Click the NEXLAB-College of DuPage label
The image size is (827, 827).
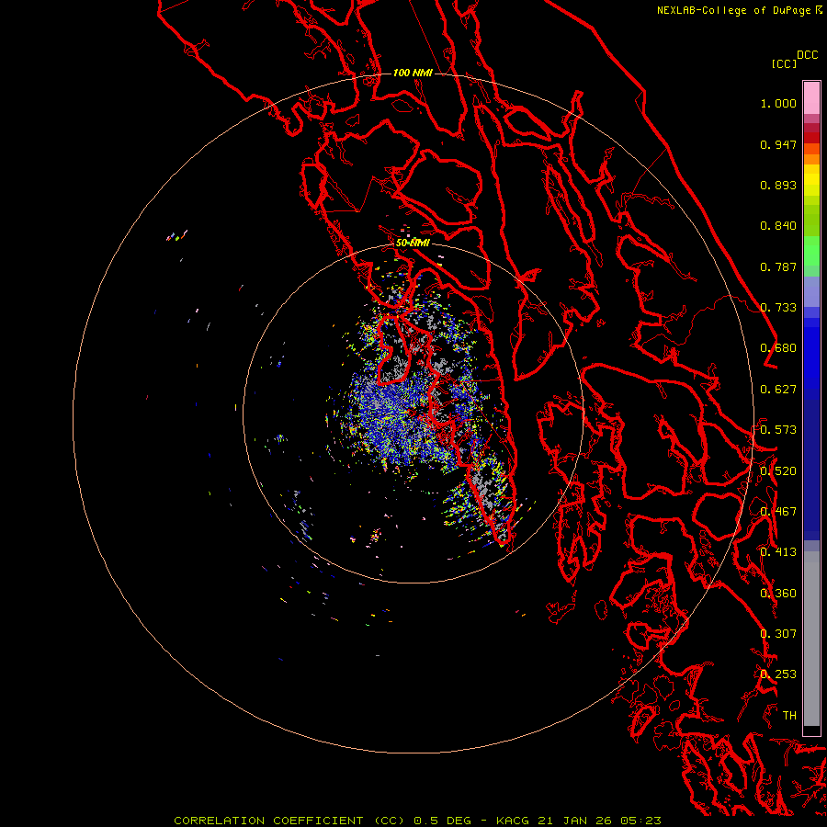733,10
